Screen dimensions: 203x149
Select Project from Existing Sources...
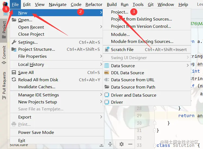pos(141,19)
